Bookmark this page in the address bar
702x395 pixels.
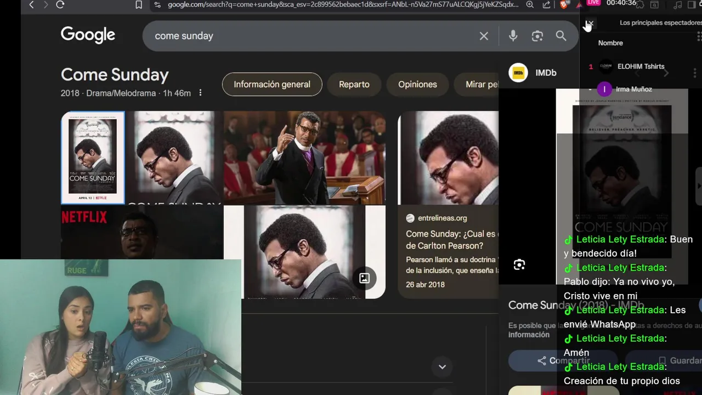139,4
